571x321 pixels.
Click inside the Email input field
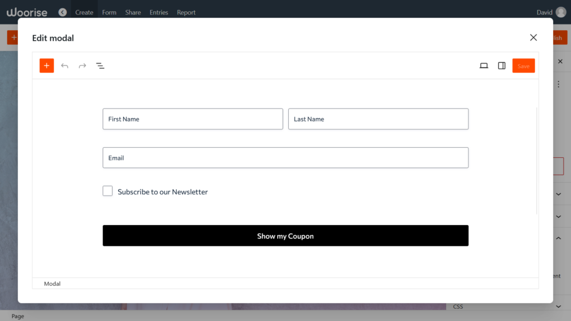click(x=285, y=158)
